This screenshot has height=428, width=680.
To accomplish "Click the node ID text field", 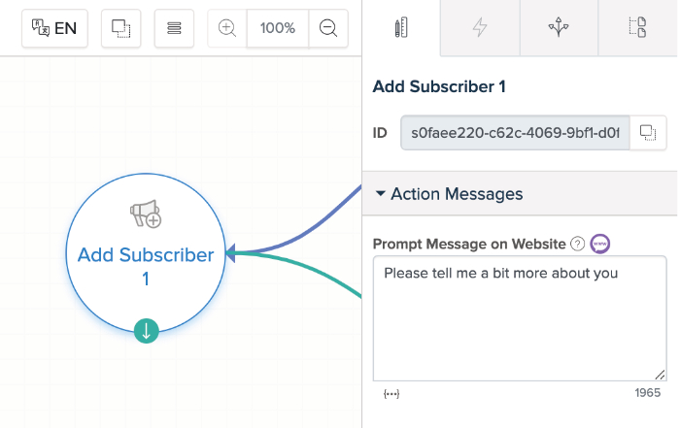I will (x=515, y=132).
